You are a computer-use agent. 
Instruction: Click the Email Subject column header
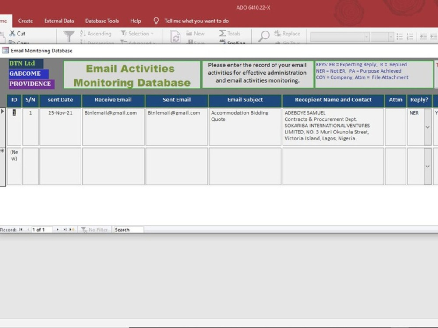(x=245, y=100)
